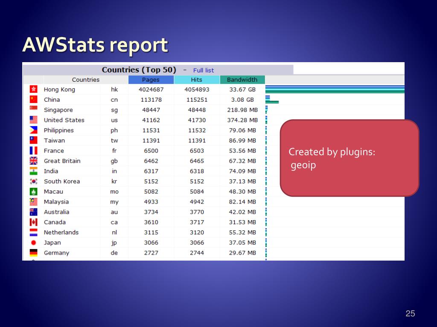
Task: Click the Philippines flag icon
Action: pyautogui.click(x=33, y=130)
